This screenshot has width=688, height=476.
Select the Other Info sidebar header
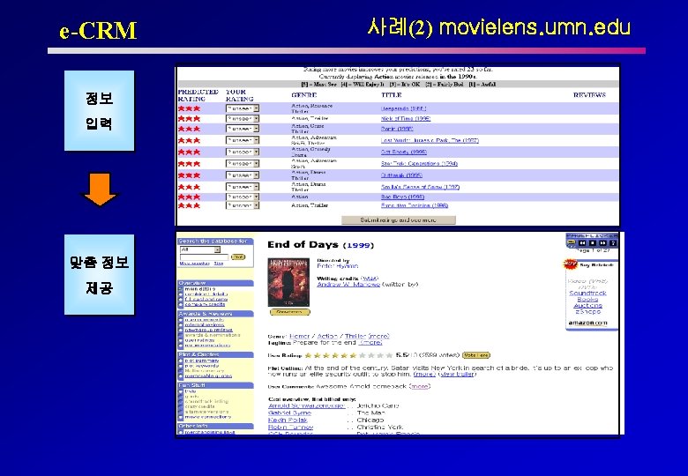point(215,426)
